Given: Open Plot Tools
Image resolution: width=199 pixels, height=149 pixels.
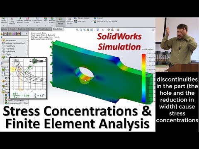Looking at the screenshot, I should pyautogui.click(x=80, y=22).
